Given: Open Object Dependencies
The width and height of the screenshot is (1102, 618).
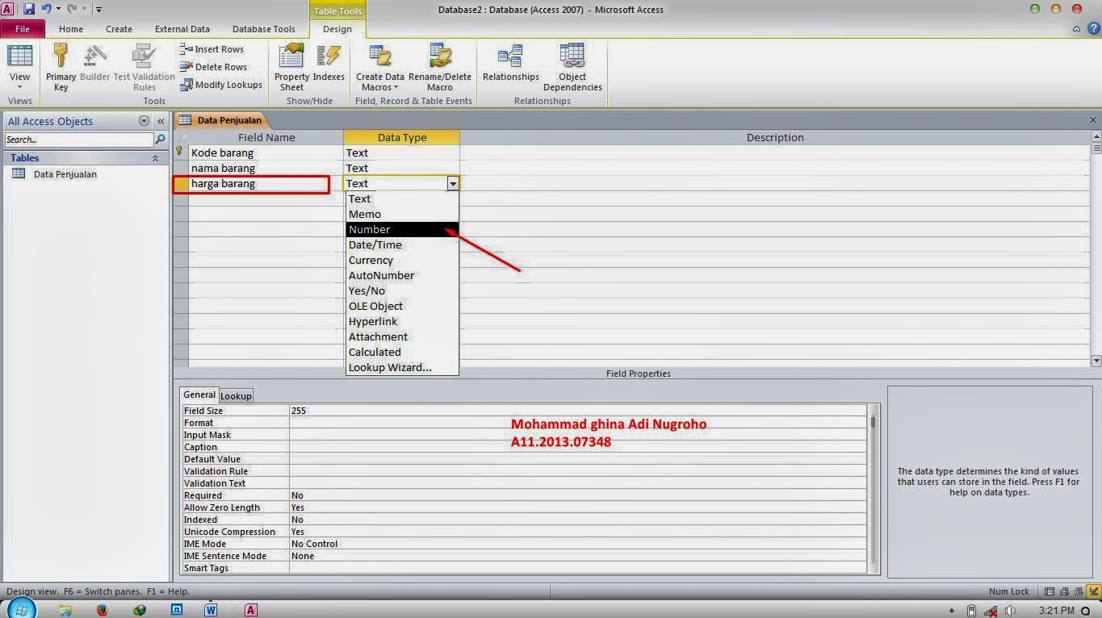Looking at the screenshot, I should click(x=572, y=68).
